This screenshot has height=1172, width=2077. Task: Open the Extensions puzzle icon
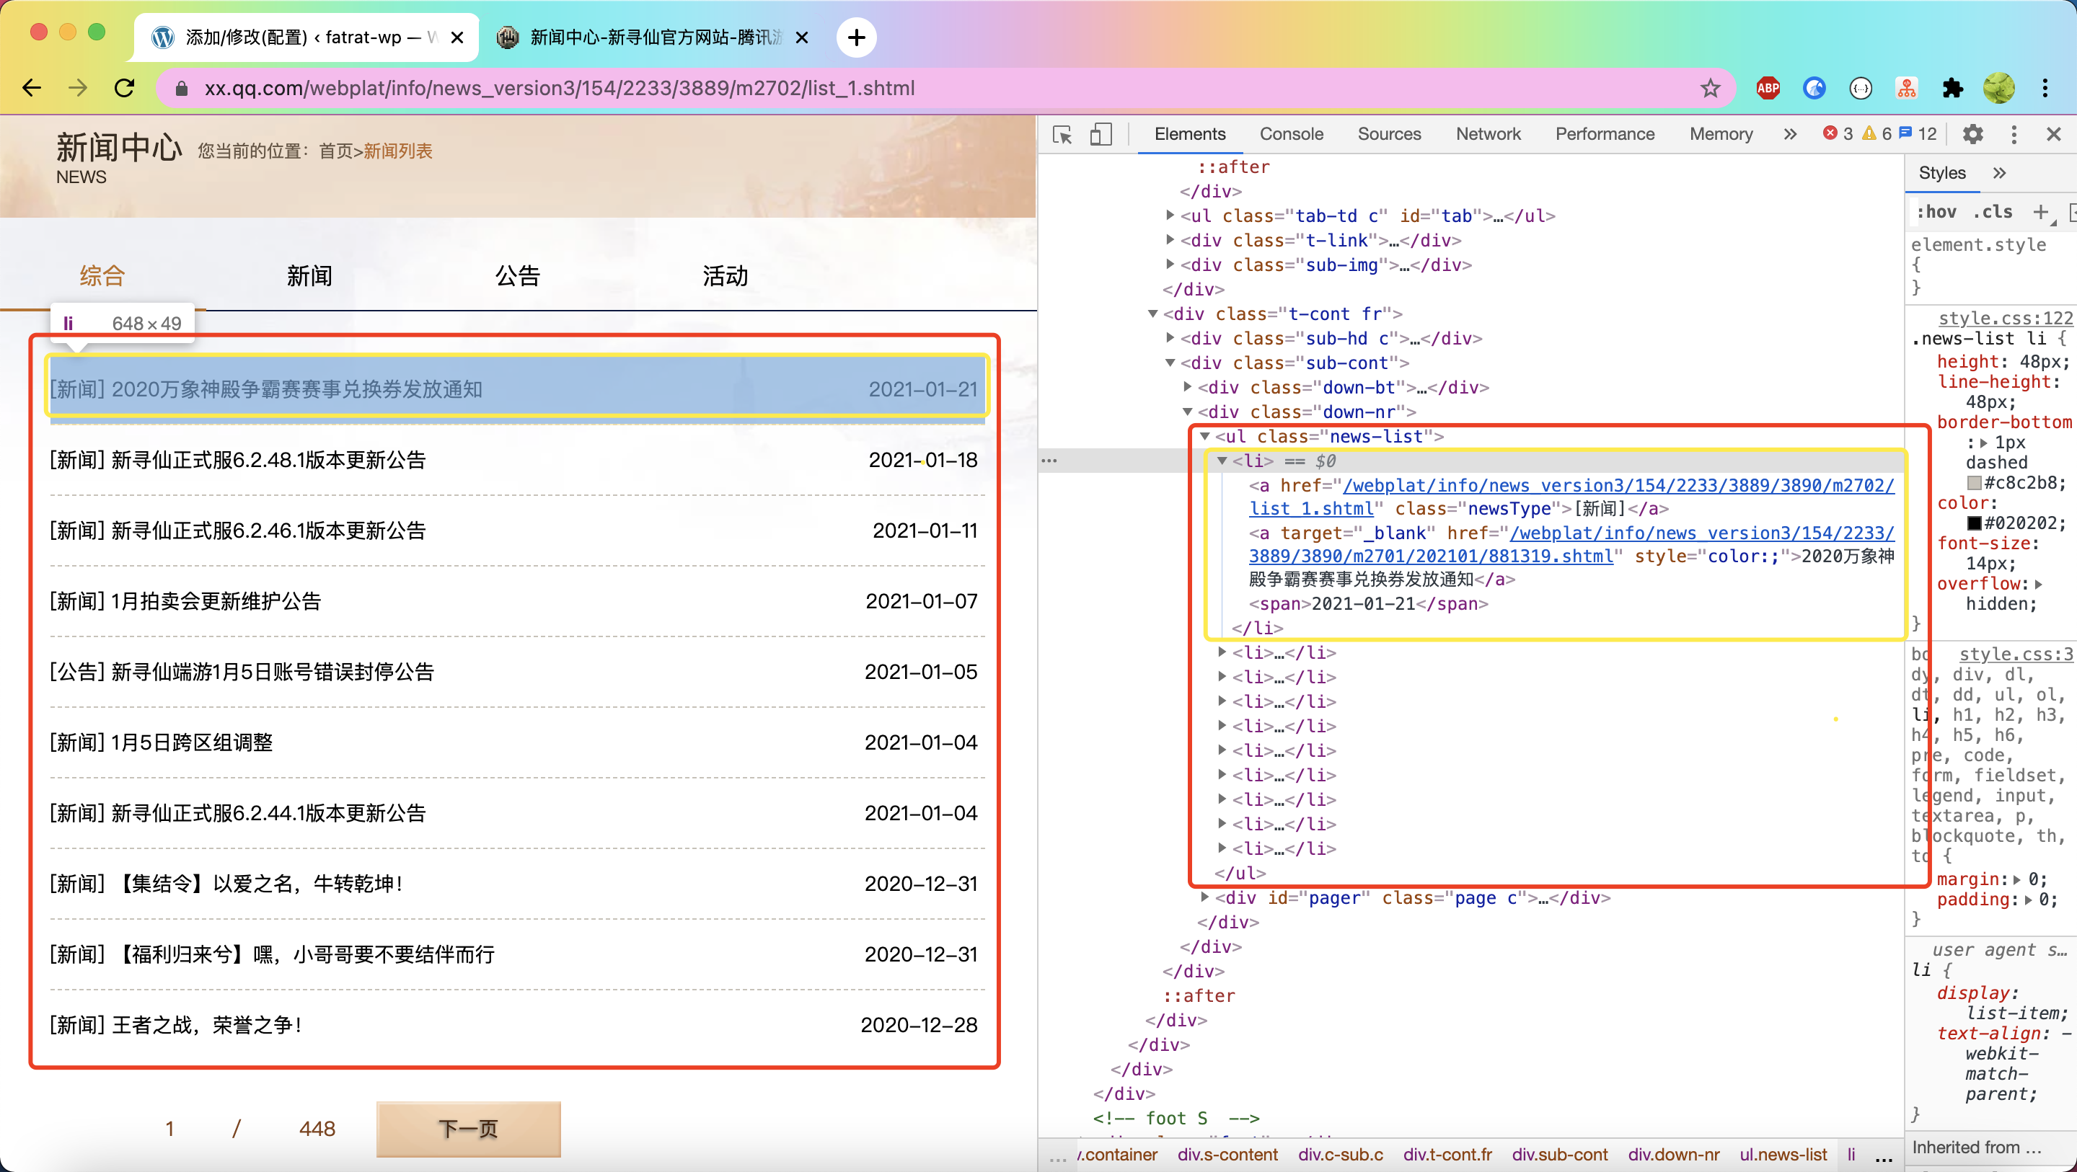point(1952,88)
